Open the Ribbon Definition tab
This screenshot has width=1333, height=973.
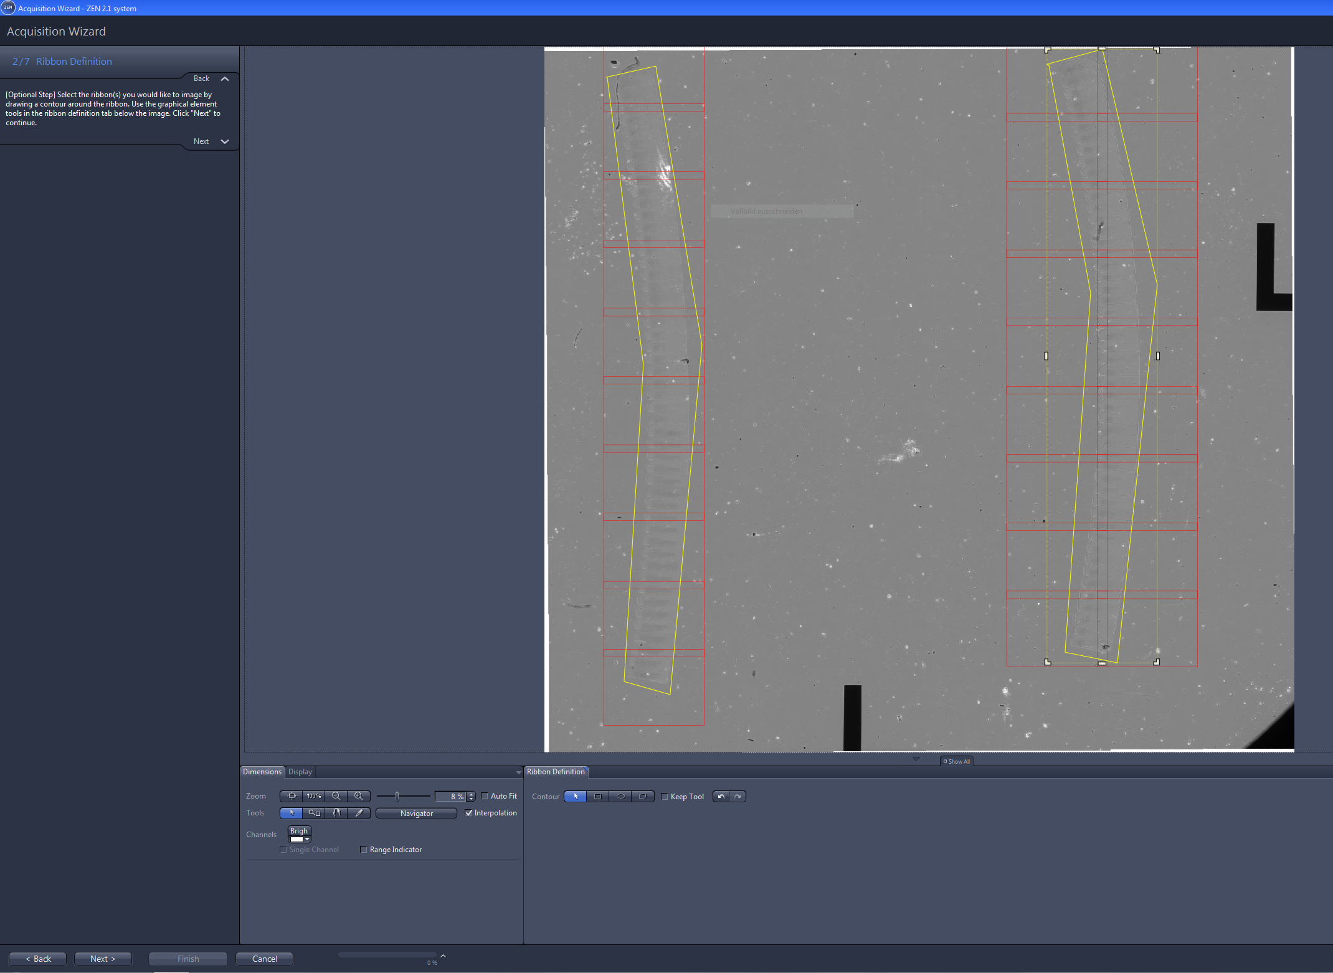coord(556,772)
